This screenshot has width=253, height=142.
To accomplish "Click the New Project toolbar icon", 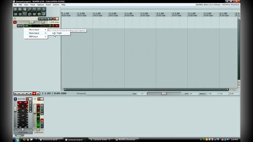I will tap(15, 9).
